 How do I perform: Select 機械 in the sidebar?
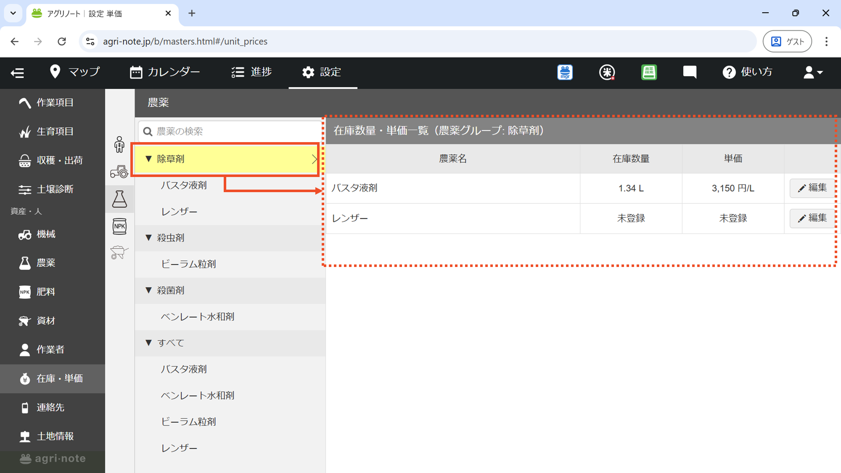(53, 234)
